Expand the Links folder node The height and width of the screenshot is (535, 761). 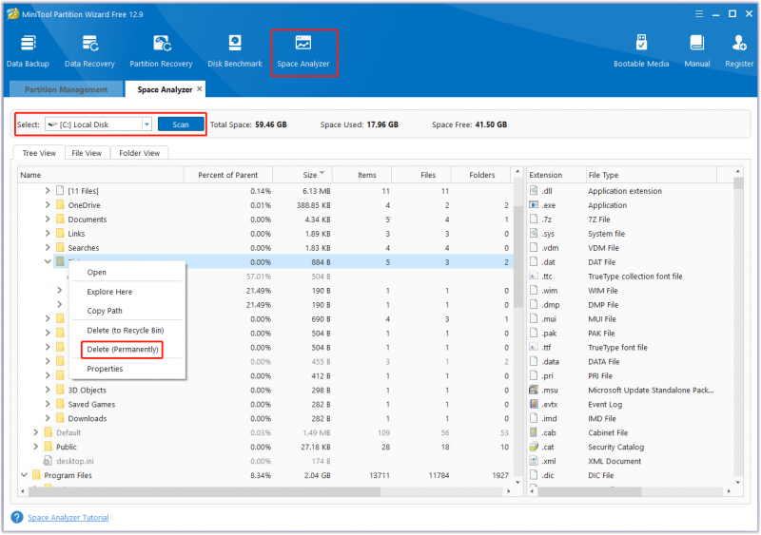(x=48, y=234)
